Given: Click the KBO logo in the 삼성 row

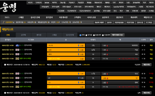Looking at the screenshot, I should [x=17, y=50].
